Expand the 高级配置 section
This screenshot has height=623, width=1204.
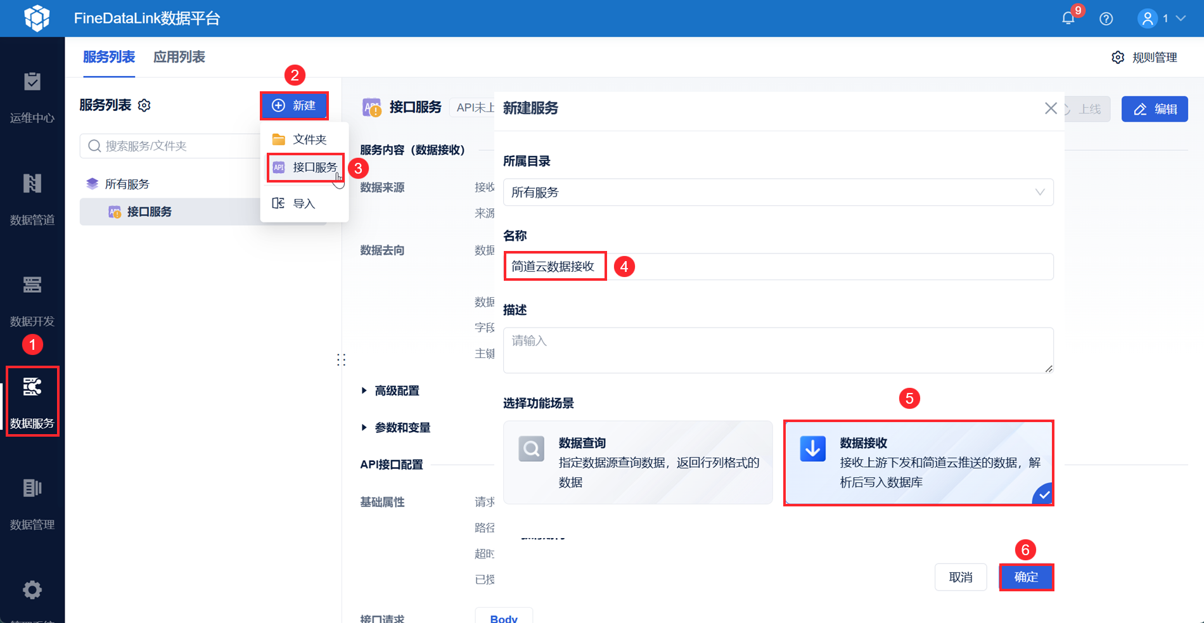coord(390,391)
